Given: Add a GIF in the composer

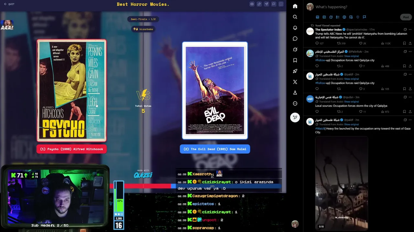Looking at the screenshot, I should coord(324,17).
